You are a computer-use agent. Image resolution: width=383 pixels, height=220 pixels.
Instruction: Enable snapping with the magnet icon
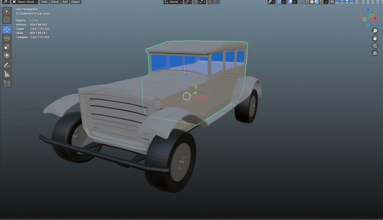196,2
